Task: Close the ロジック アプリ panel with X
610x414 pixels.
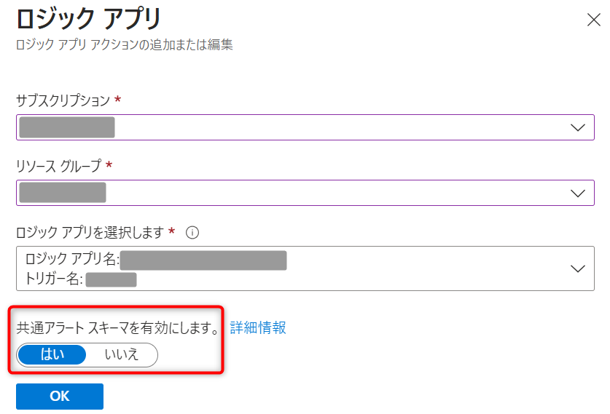Action: click(x=594, y=20)
